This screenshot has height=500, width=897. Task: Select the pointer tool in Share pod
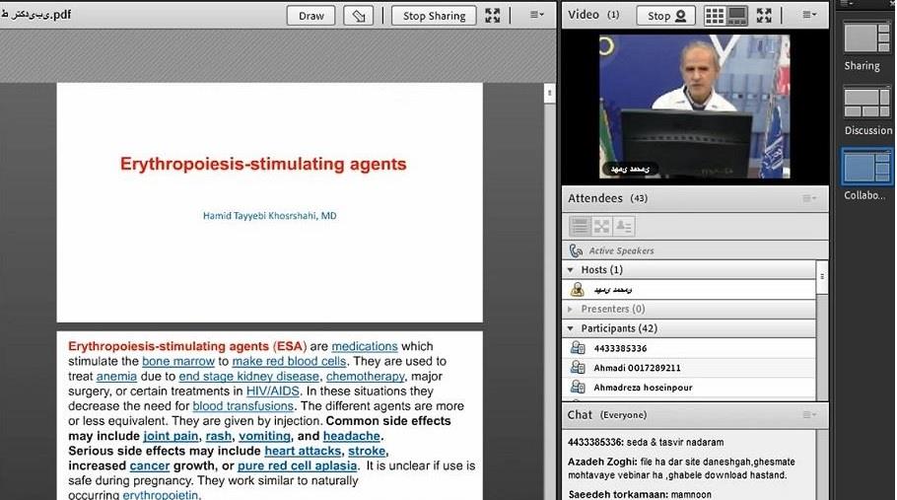coord(360,16)
